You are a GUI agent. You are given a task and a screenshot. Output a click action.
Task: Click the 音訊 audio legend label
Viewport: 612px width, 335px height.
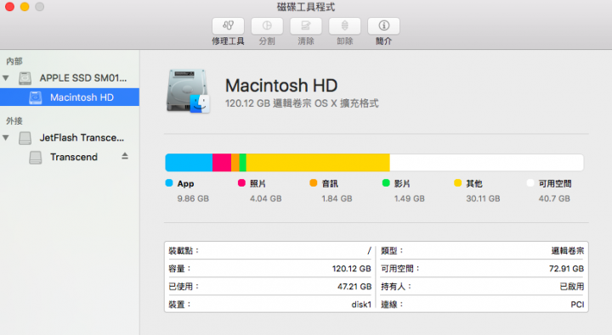(x=330, y=183)
